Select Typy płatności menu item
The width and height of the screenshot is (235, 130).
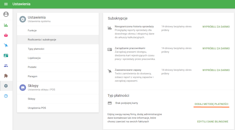tap(36, 49)
